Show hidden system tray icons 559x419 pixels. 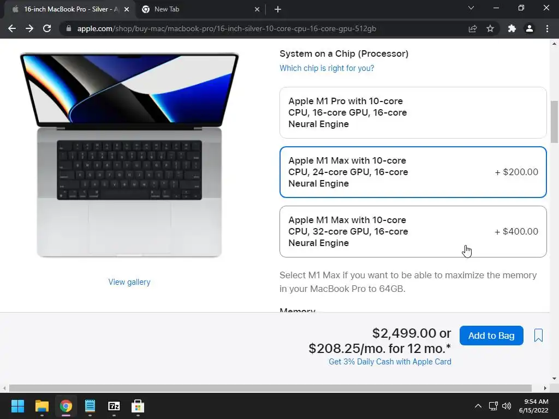tap(478, 406)
